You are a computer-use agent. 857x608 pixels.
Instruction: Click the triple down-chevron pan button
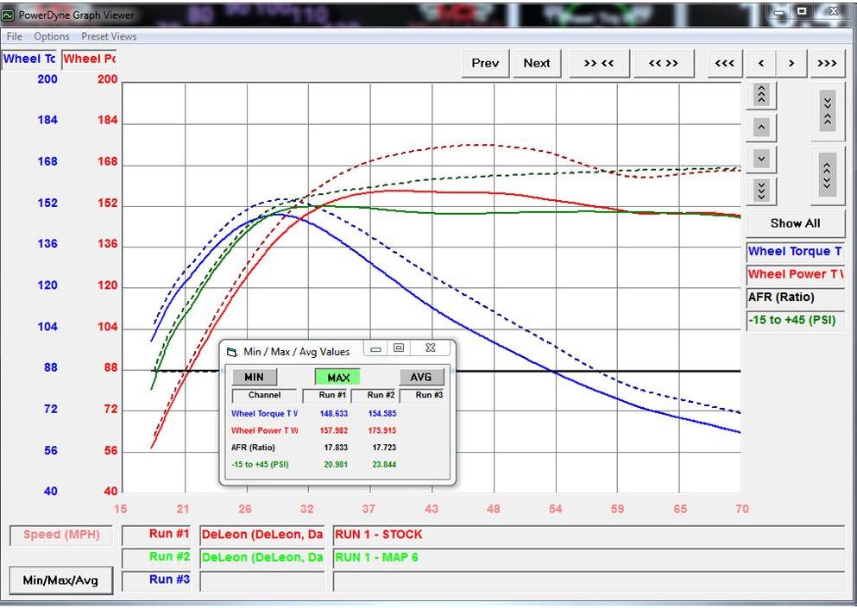tap(761, 191)
